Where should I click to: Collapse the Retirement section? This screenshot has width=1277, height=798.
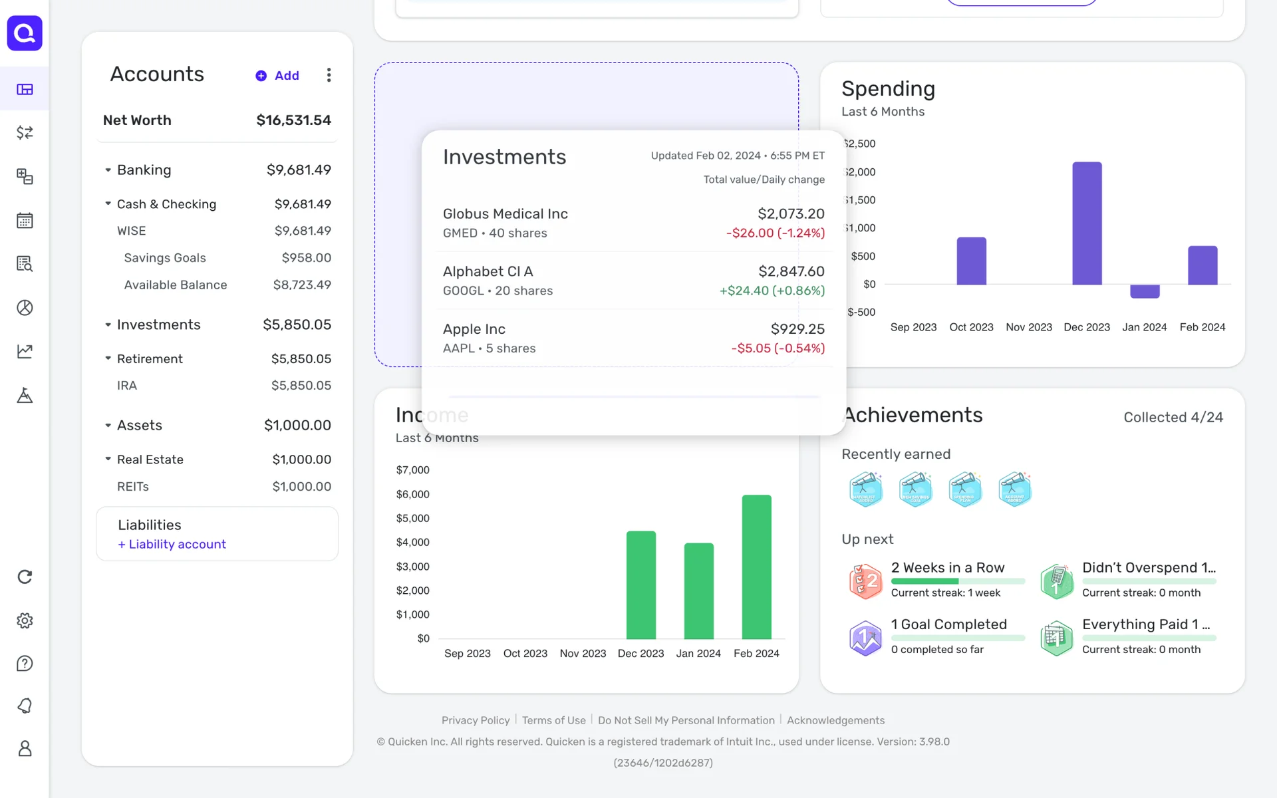[x=108, y=358]
